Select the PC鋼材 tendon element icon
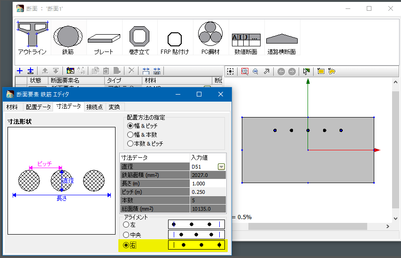 coord(210,38)
